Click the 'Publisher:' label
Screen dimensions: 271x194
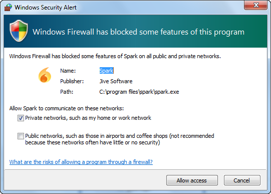coord(72,81)
